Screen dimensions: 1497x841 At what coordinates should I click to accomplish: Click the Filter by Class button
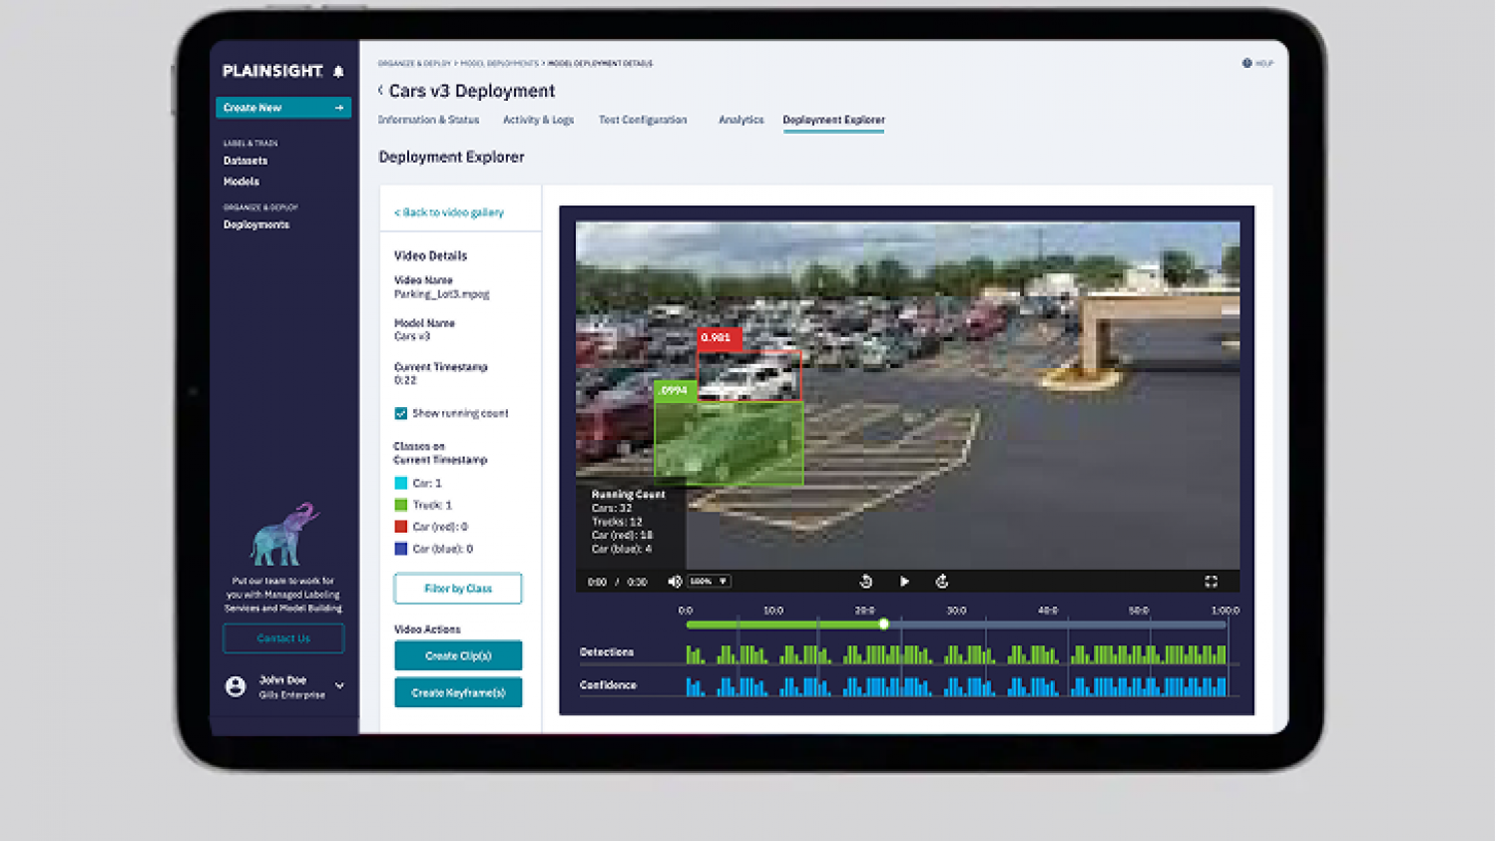[x=458, y=589]
